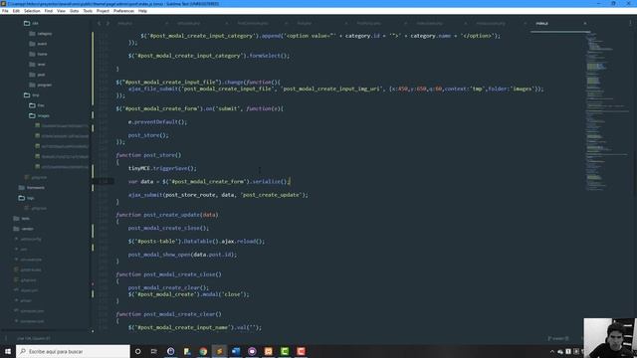Expand the vendor folder in sidebar
The width and height of the screenshot is (637, 358).
[24, 229]
